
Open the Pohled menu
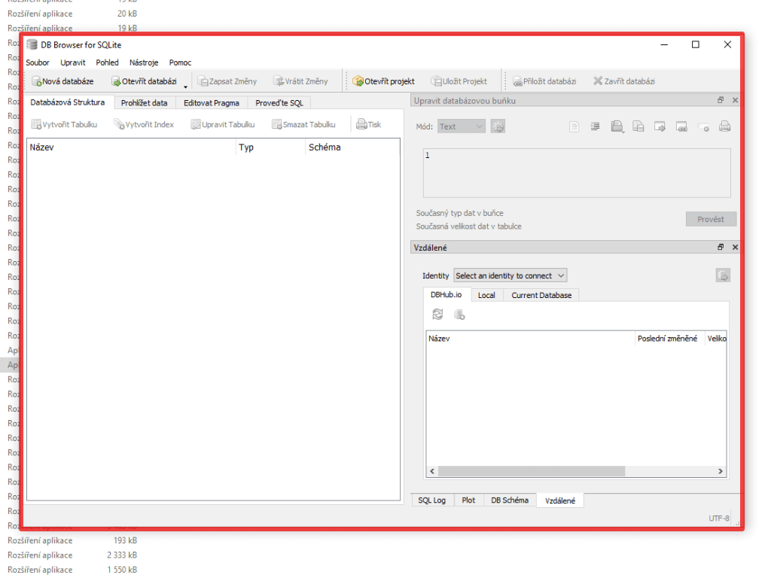click(107, 63)
